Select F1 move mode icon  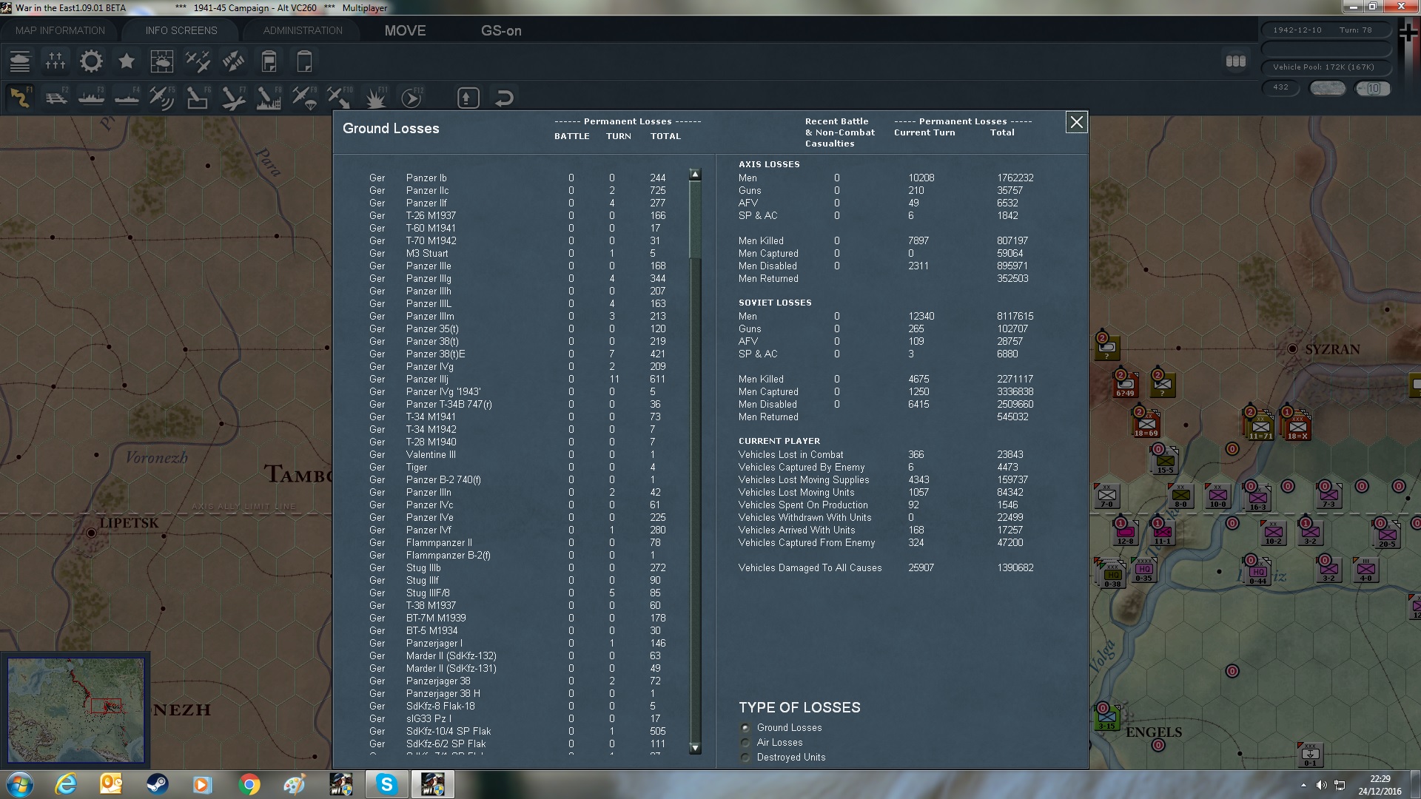[x=20, y=98]
